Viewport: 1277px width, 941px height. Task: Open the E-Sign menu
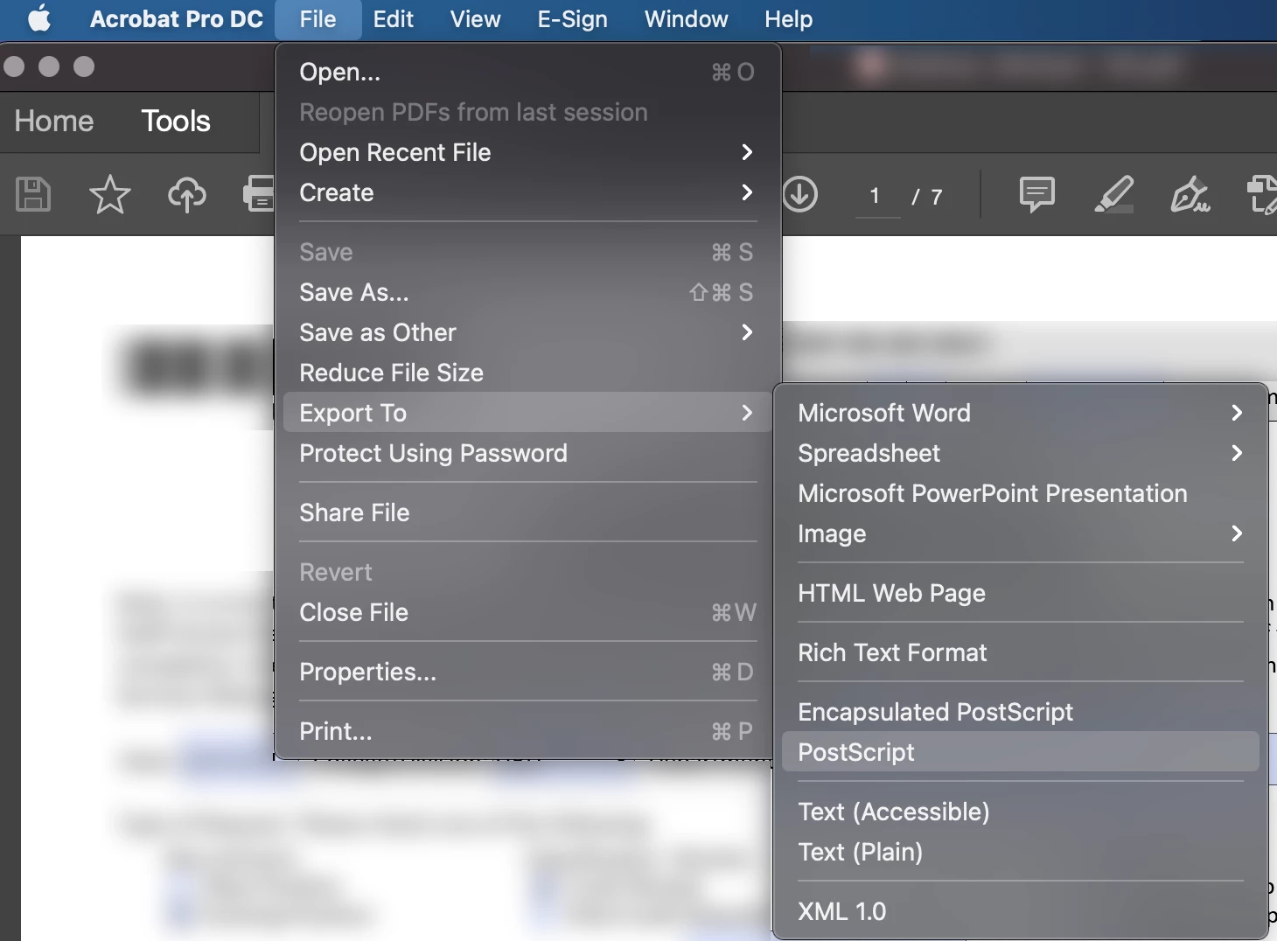click(572, 19)
